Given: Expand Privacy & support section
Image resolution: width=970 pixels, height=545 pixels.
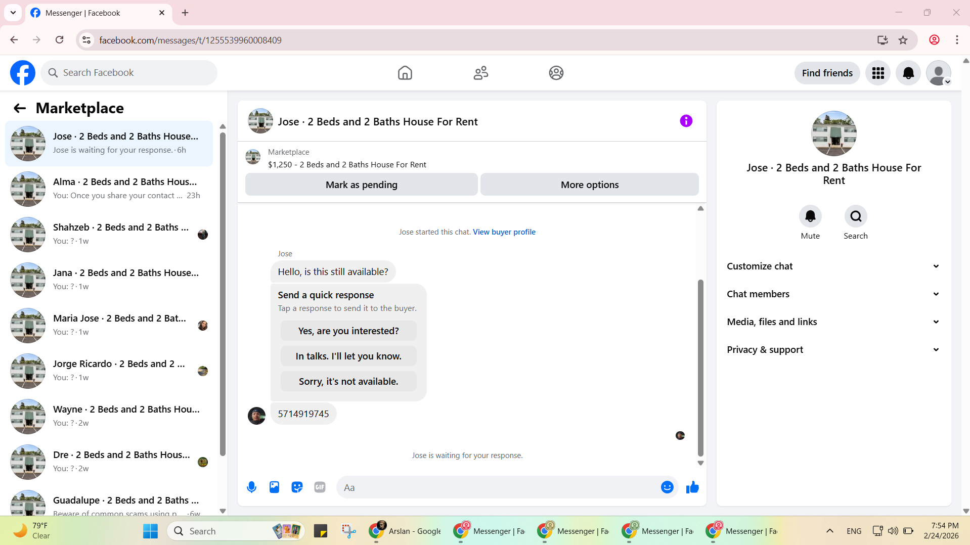Looking at the screenshot, I should coord(833,350).
